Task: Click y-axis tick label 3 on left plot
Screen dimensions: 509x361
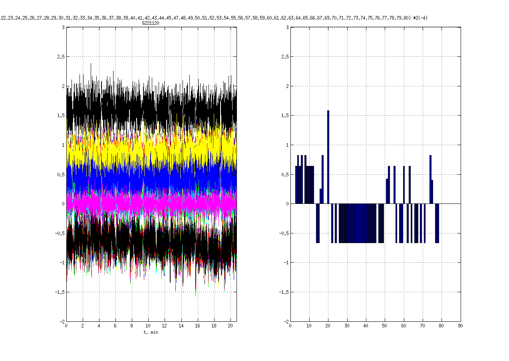Action: pos(63,27)
